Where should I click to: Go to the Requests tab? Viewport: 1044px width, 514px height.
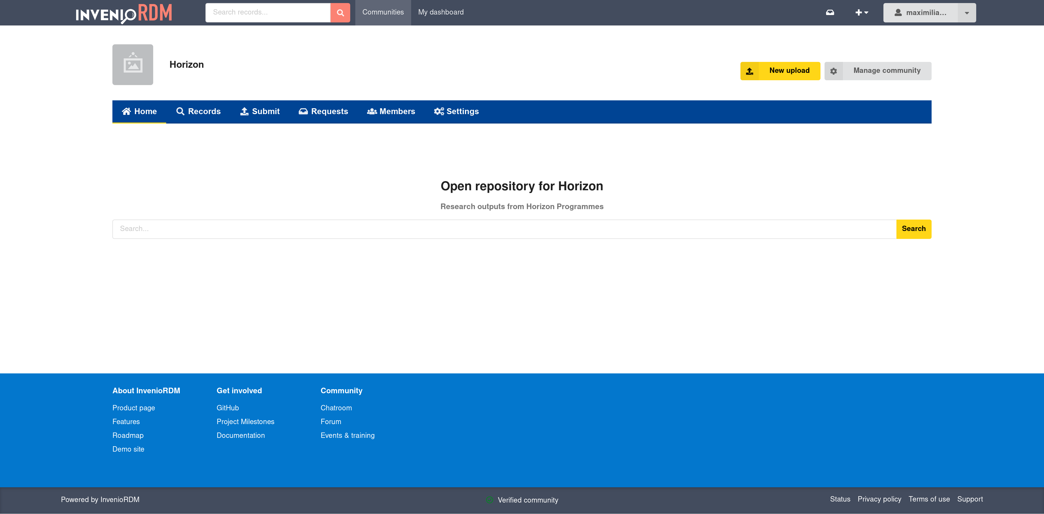tap(323, 111)
